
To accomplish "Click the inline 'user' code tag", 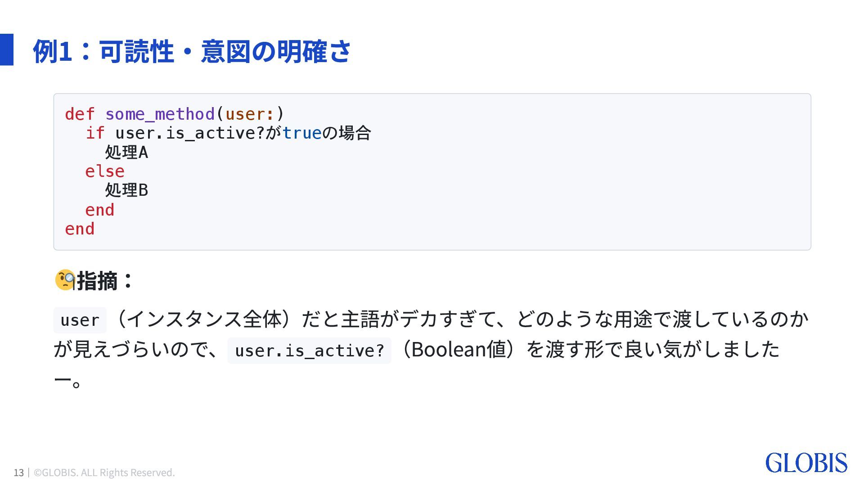I will pyautogui.click(x=80, y=320).
